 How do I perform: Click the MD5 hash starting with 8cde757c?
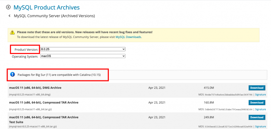tap(229, 94)
